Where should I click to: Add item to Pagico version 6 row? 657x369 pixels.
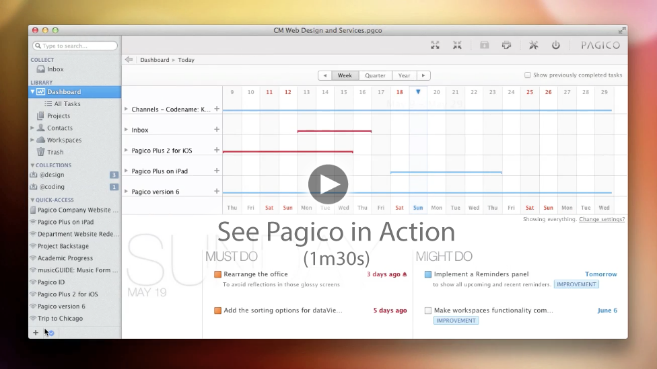(217, 191)
